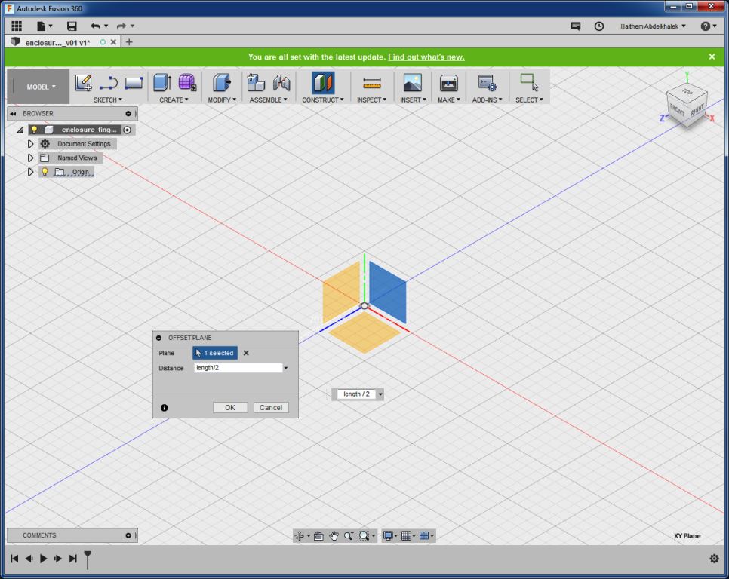Open the SKETCH menu

coord(108,100)
